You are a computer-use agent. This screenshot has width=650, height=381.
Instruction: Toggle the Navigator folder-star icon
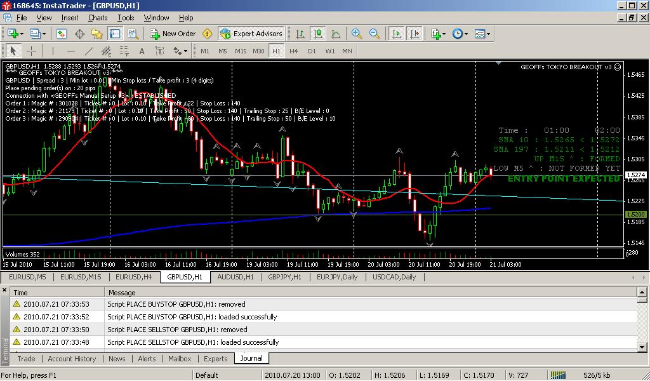tap(97, 34)
